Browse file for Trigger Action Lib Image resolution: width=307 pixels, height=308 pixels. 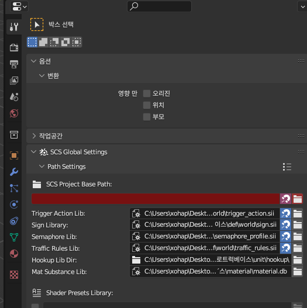pyautogui.click(x=297, y=213)
